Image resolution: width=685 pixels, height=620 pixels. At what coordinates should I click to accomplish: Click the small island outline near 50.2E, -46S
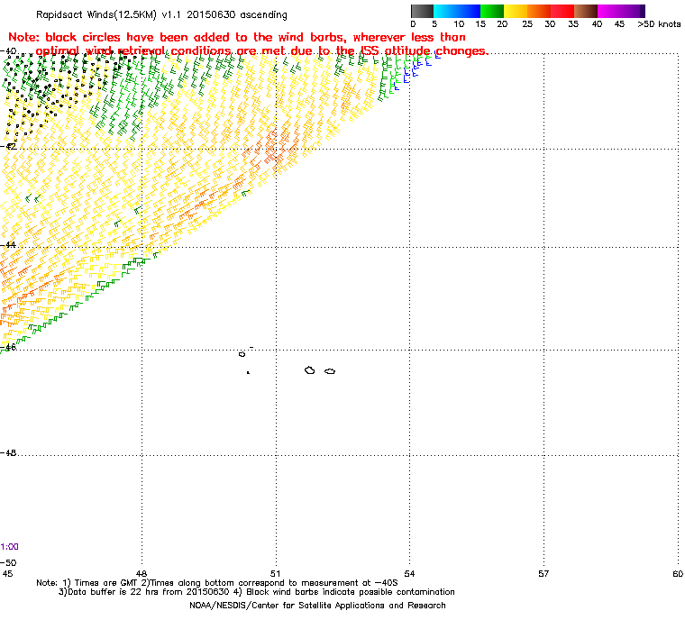click(x=242, y=354)
